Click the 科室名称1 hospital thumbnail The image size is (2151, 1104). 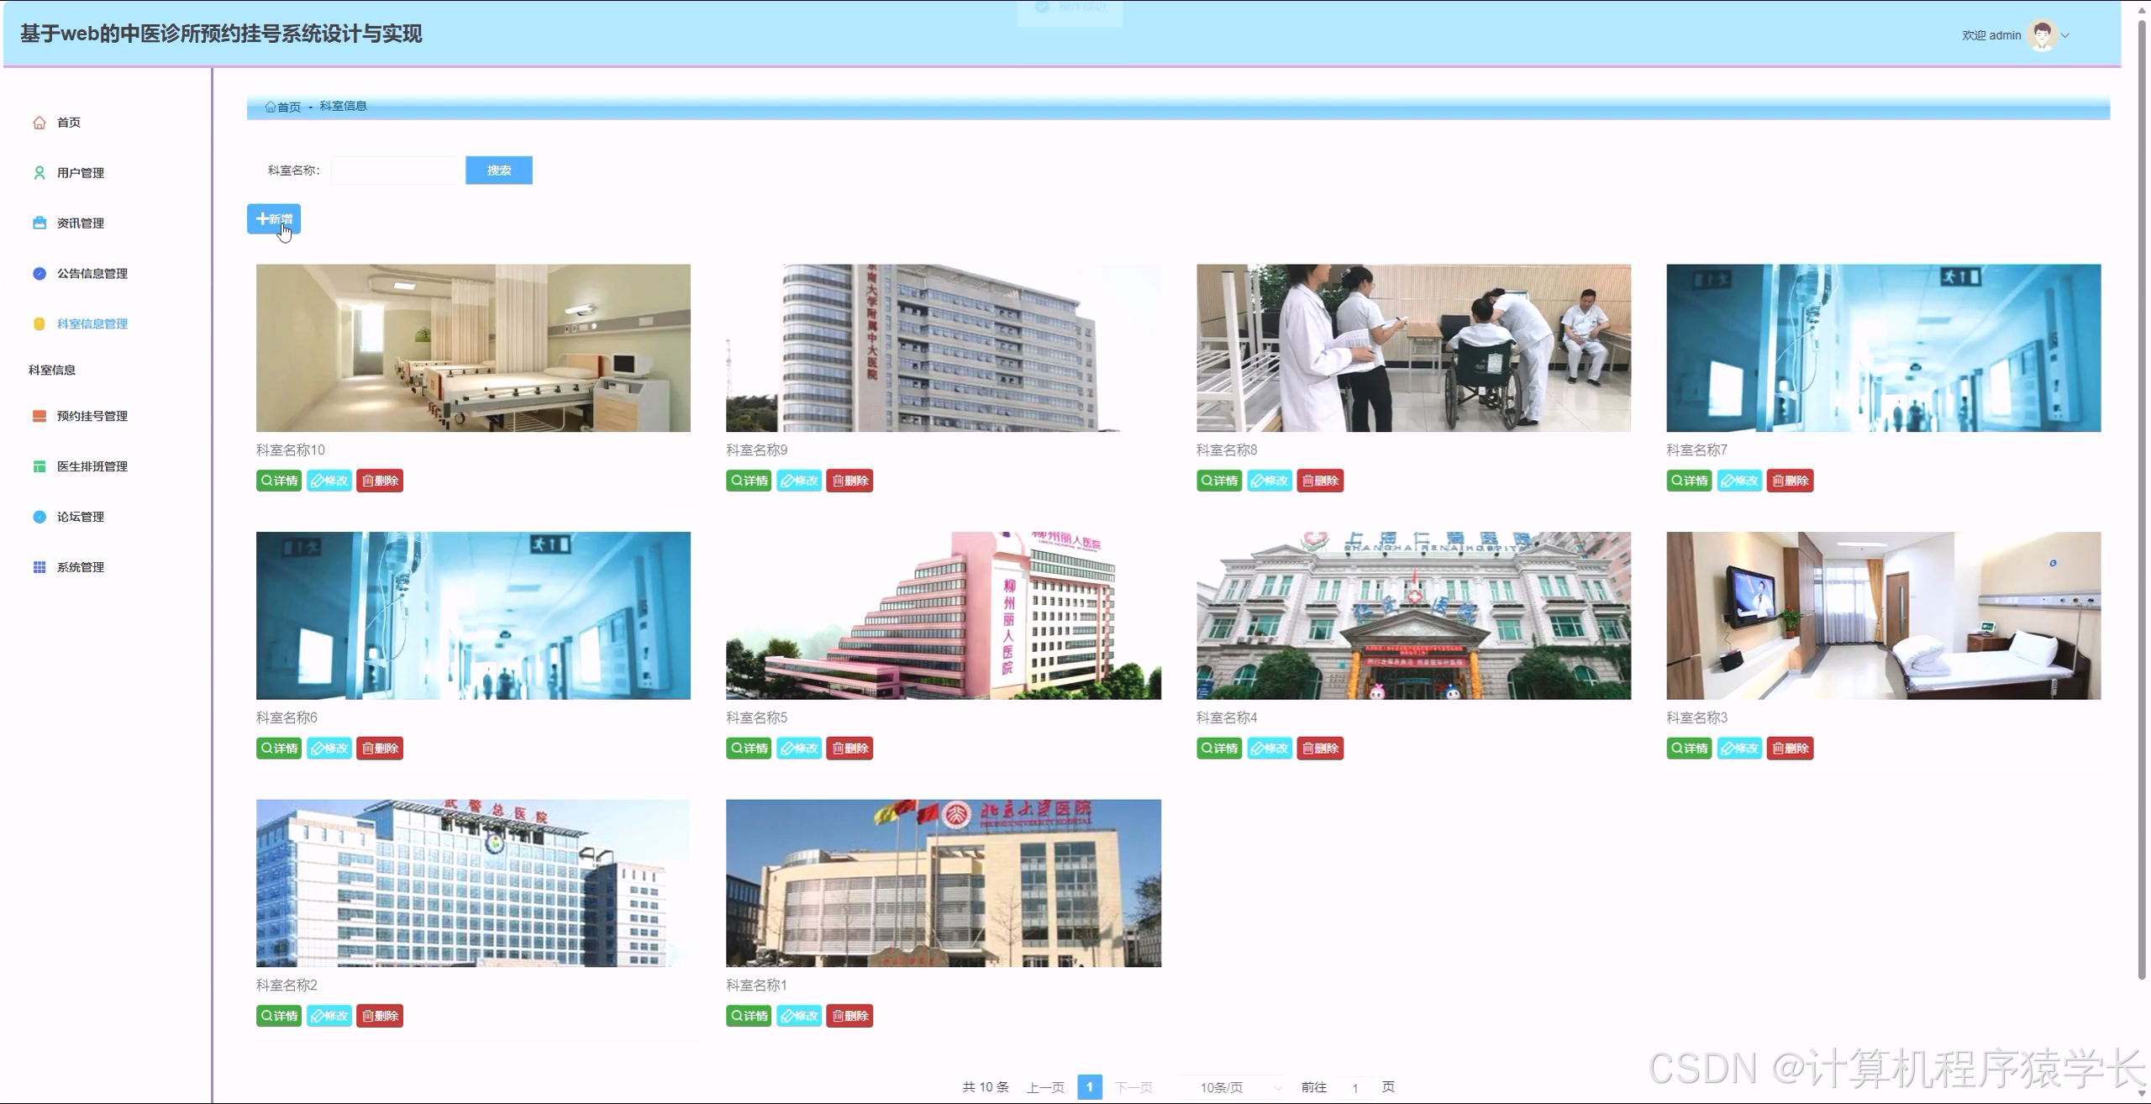[943, 883]
